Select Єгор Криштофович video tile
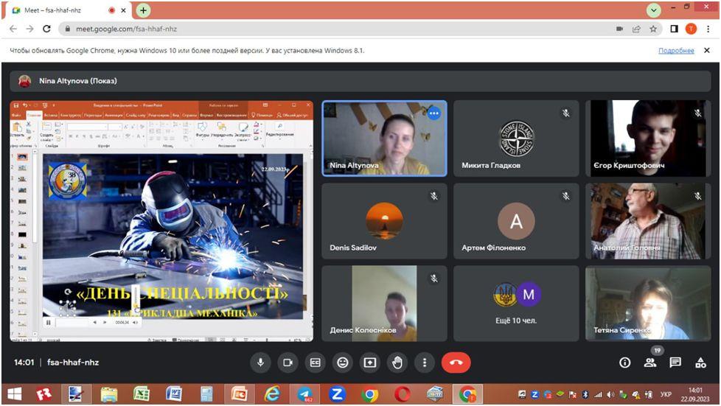Image resolution: width=721 pixels, height=406 pixels. [648, 139]
